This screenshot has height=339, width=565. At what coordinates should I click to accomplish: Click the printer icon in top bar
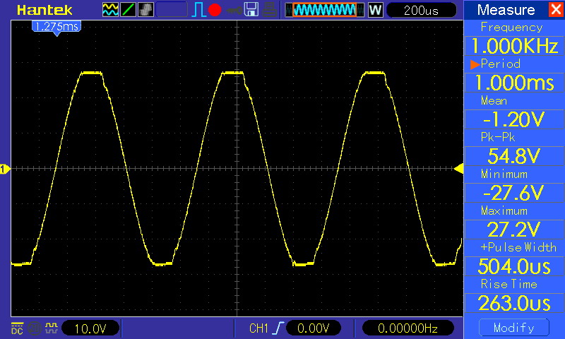[x=269, y=10]
